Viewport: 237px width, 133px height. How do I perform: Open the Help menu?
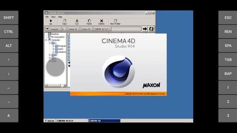click(x=60, y=17)
